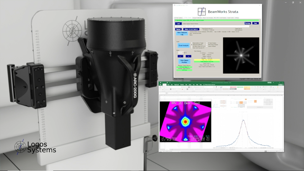Image resolution: width=304 pixels, height=171 pixels.
Task: Go to previous beam with left arrow button
Action: (x=180, y=56)
